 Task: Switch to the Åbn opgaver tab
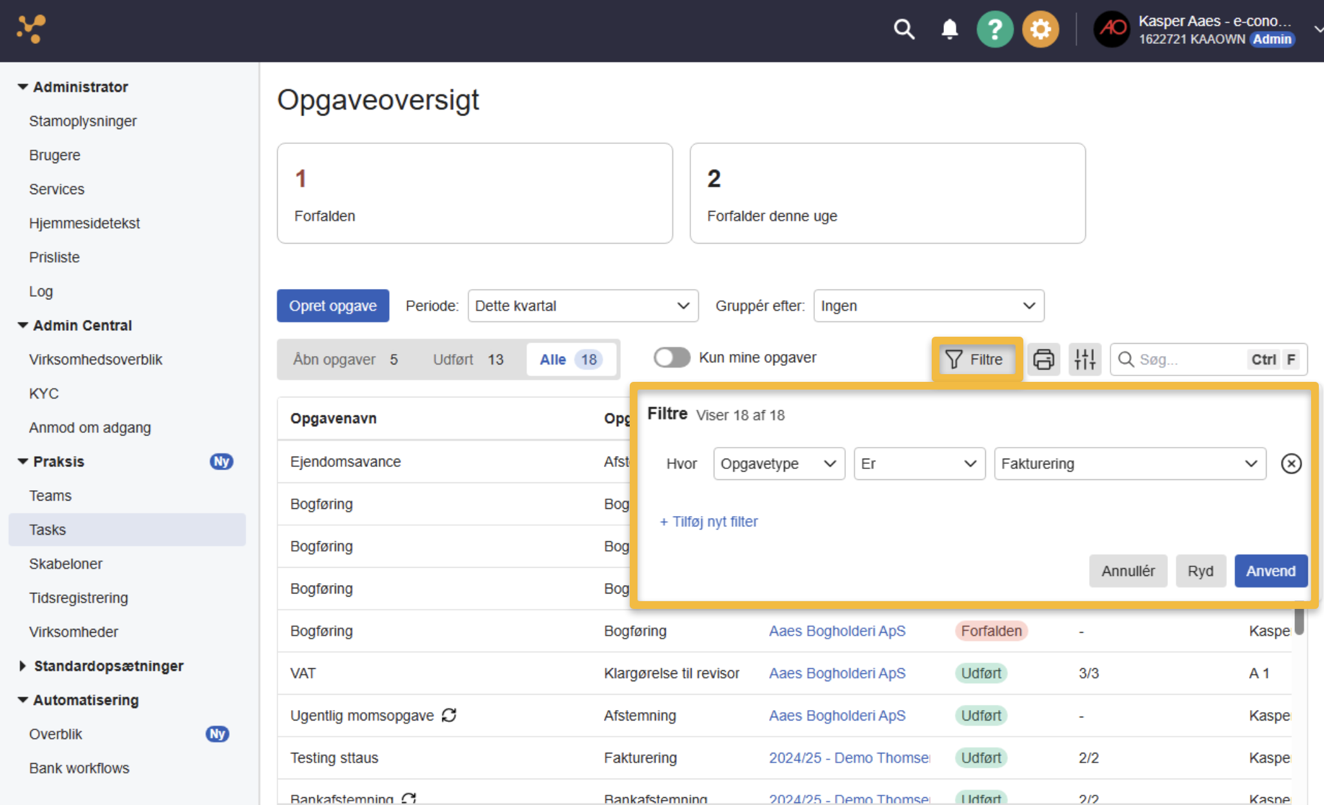click(x=345, y=359)
